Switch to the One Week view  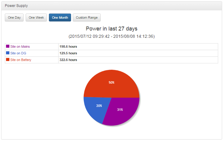click(36, 18)
